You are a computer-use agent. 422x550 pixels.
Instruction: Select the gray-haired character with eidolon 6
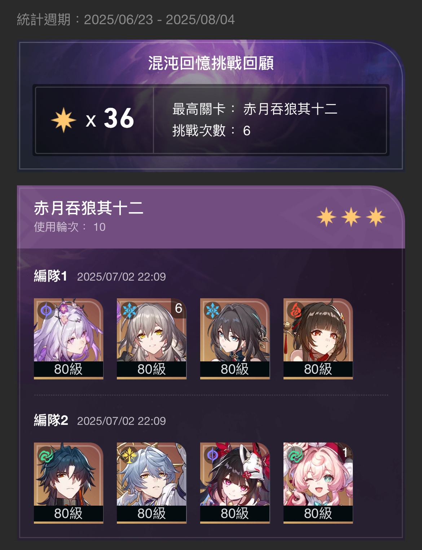151,339
